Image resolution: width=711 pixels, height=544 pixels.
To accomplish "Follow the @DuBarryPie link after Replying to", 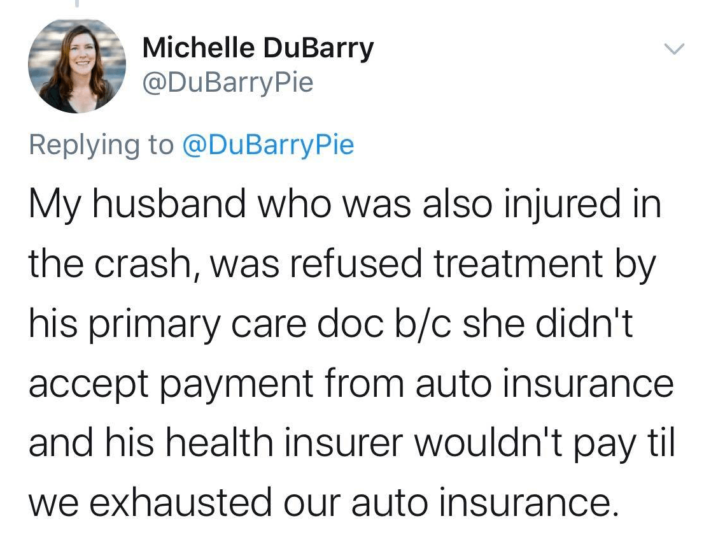I will (267, 145).
